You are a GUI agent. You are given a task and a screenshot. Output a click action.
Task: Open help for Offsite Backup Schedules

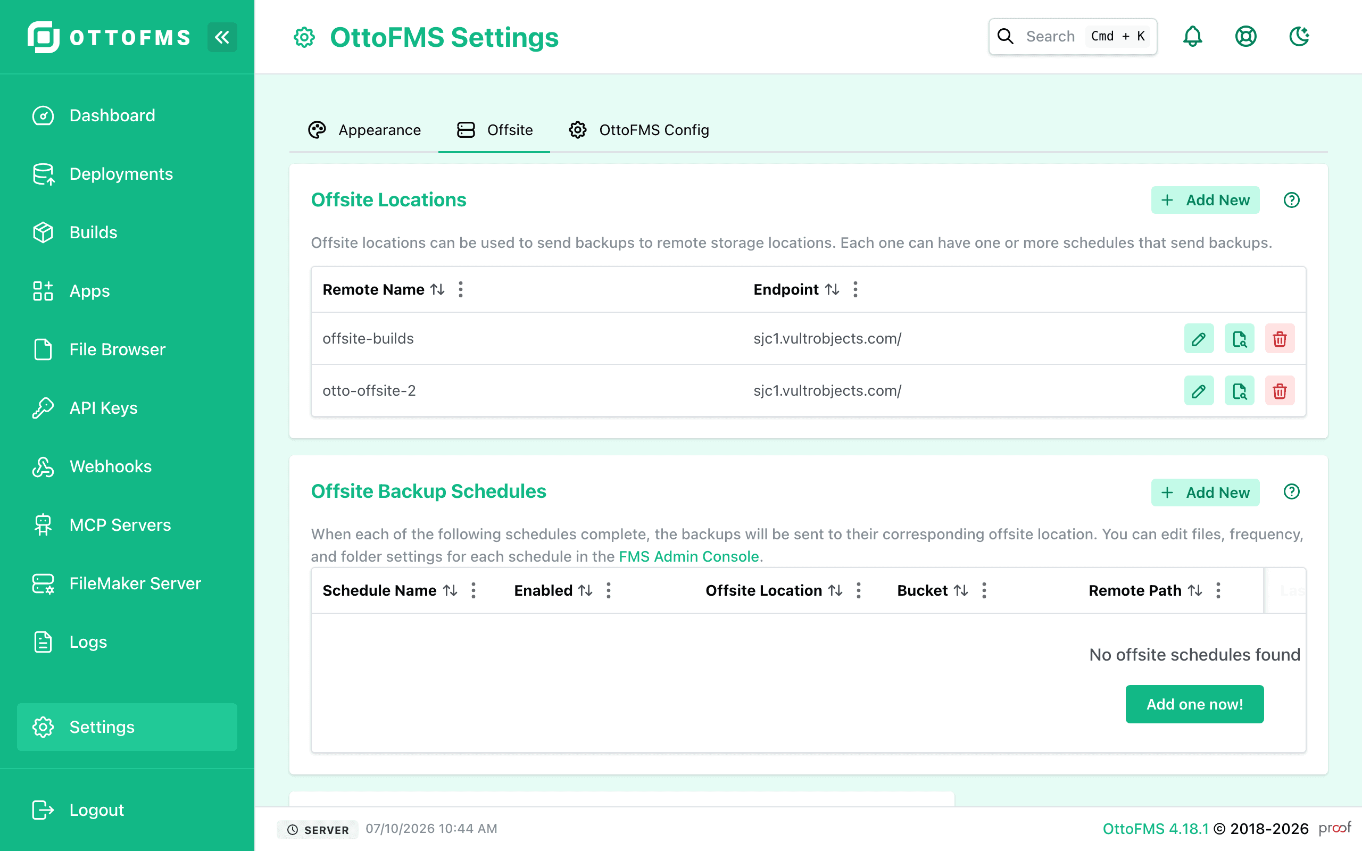tap(1292, 491)
